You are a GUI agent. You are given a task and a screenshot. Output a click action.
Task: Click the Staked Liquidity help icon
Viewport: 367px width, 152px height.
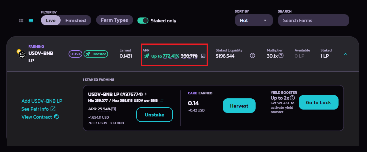point(253,56)
